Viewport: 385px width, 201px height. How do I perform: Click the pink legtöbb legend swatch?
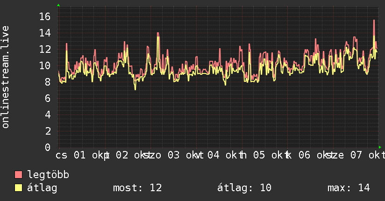pos(18,174)
